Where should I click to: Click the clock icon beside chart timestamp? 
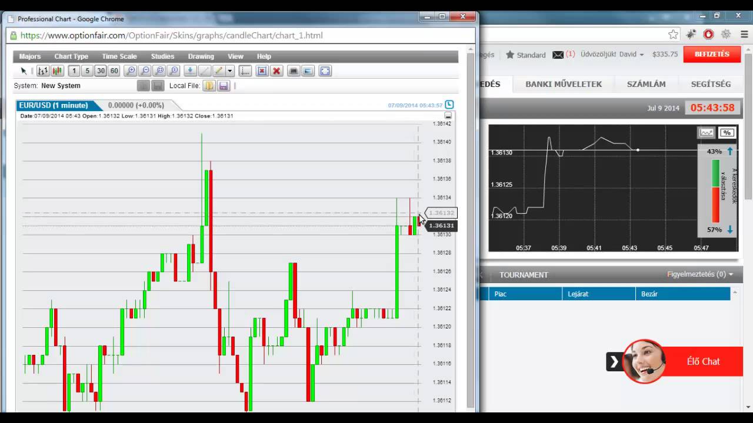[x=449, y=105]
